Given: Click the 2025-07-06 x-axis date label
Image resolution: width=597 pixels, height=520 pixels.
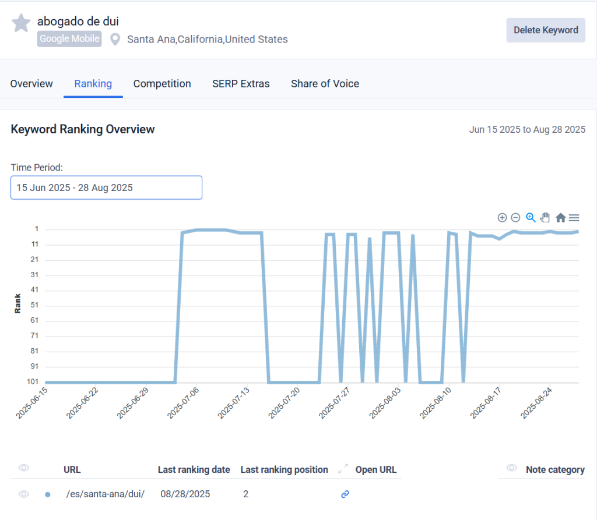Looking at the screenshot, I should pos(183,403).
